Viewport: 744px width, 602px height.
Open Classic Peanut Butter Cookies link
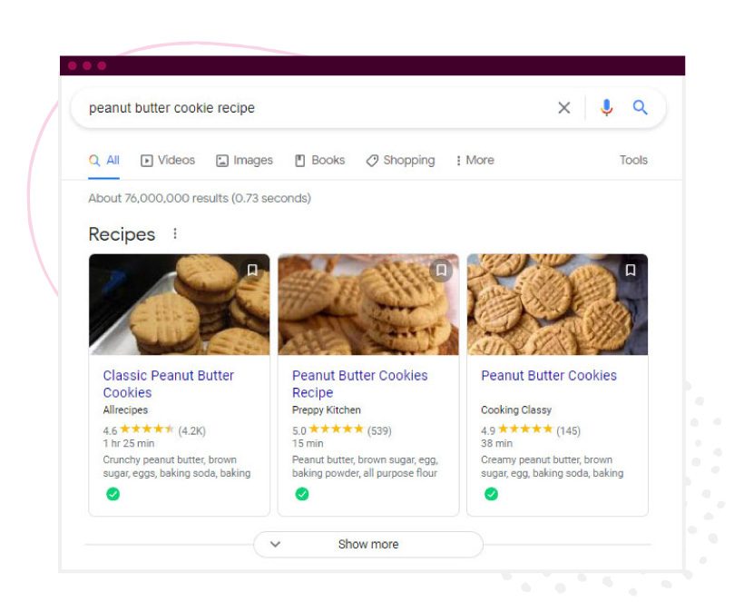[x=168, y=384]
